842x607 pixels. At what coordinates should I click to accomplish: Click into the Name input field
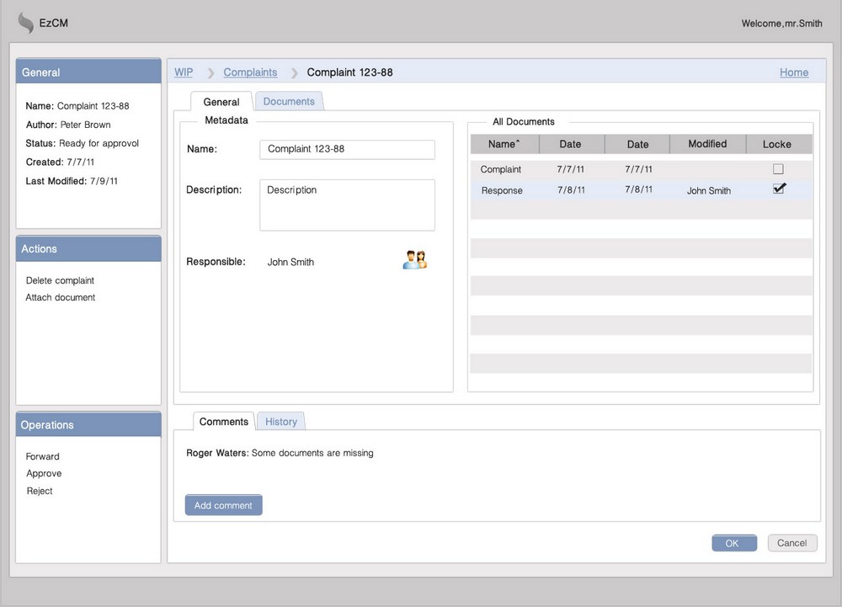[347, 149]
